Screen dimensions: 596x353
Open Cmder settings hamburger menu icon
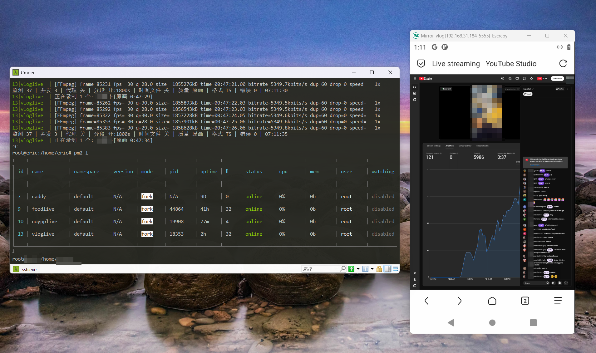pyautogui.click(x=396, y=269)
